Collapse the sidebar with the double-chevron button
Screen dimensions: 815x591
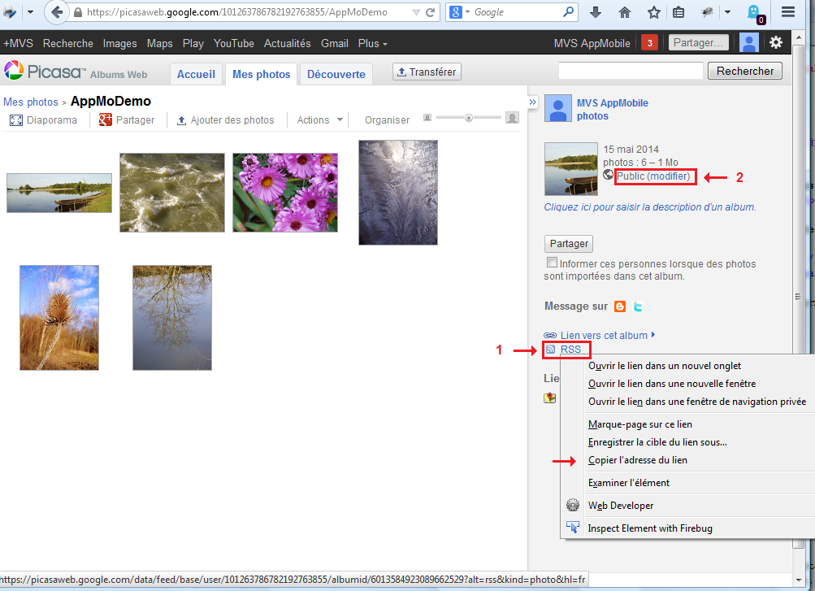pyautogui.click(x=533, y=102)
